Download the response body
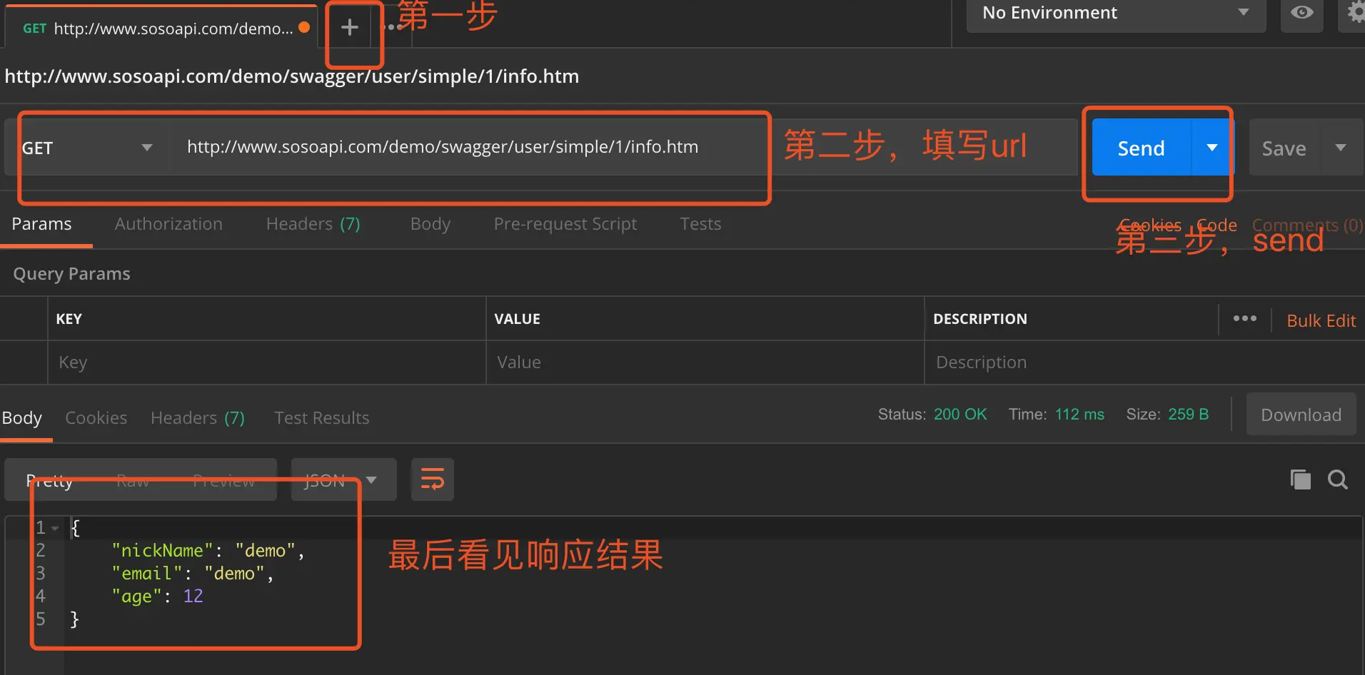Image resolution: width=1365 pixels, height=675 pixels. click(x=1300, y=414)
